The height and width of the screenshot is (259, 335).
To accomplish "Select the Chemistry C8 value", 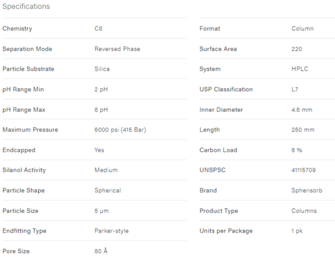I will pyautogui.click(x=98, y=28).
